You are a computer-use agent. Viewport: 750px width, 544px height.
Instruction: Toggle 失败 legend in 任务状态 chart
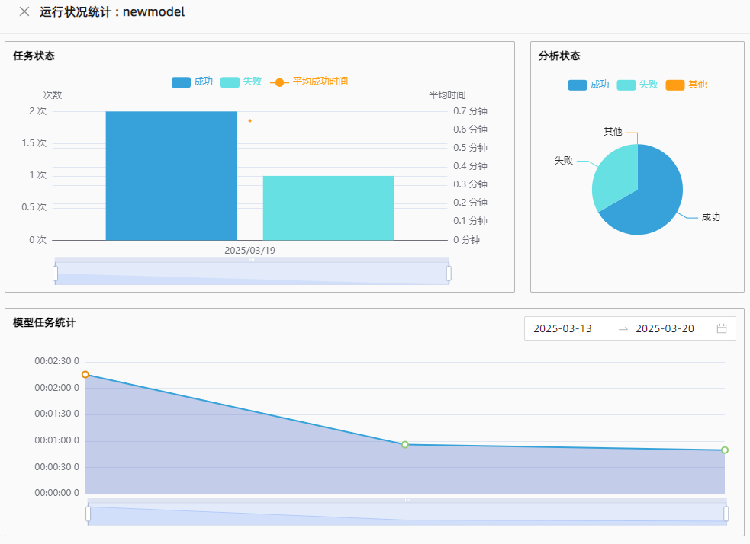click(x=241, y=82)
